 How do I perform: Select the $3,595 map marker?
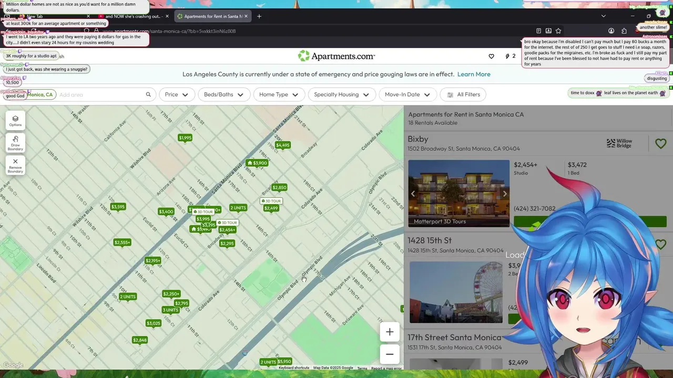(x=118, y=207)
